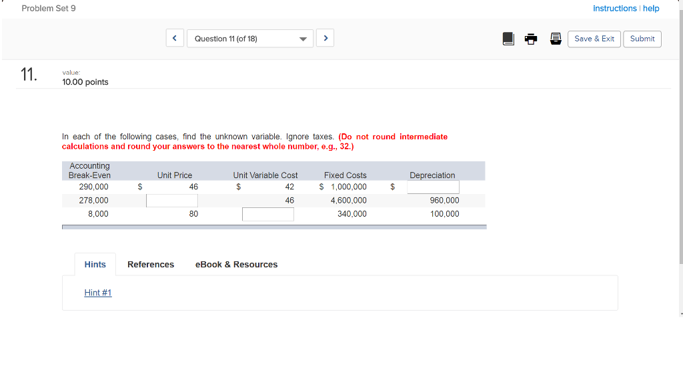Click the Depreciation input field
683x370 pixels.
coord(433,187)
